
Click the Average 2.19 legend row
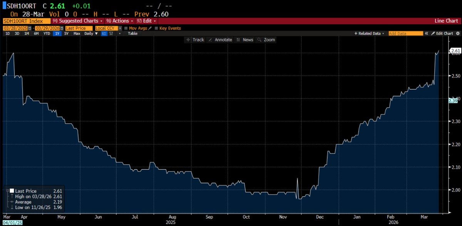tap(36, 201)
